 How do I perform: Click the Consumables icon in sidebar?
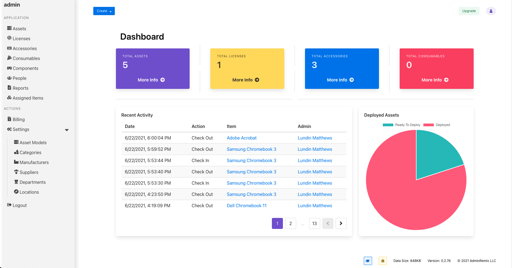point(9,58)
